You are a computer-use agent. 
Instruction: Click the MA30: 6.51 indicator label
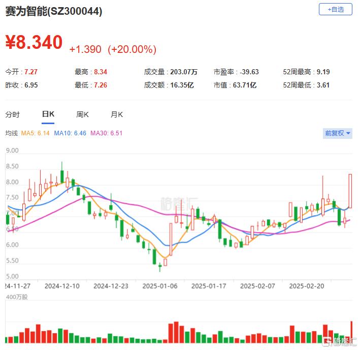[x=106, y=133]
